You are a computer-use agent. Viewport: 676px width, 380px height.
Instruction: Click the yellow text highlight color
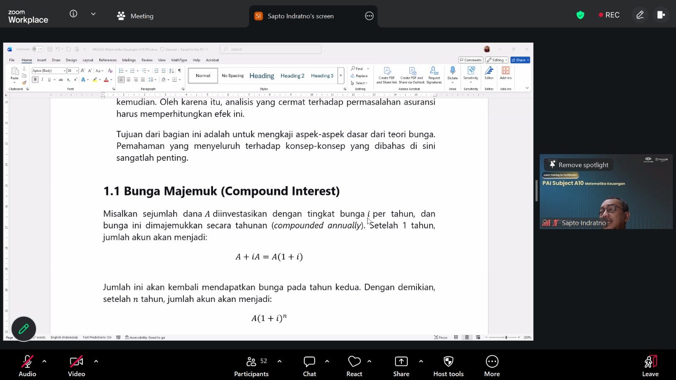coord(95,79)
